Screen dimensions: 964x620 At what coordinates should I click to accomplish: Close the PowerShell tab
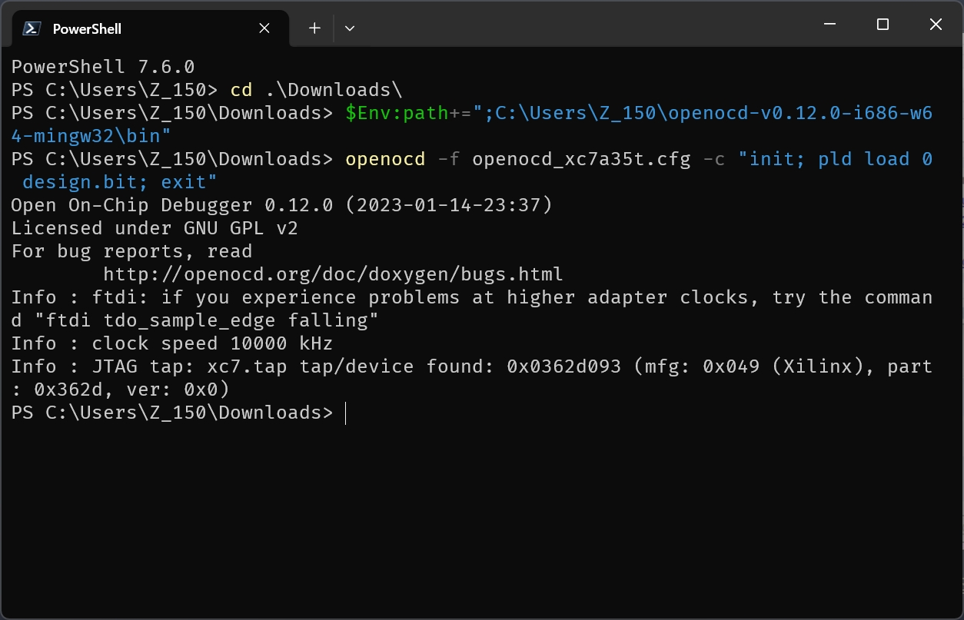point(264,28)
